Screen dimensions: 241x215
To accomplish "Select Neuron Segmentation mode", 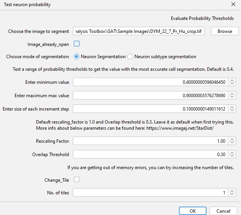I will (77, 57).
